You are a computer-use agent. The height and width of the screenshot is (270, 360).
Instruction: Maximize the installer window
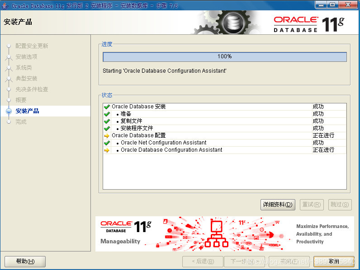332,5
